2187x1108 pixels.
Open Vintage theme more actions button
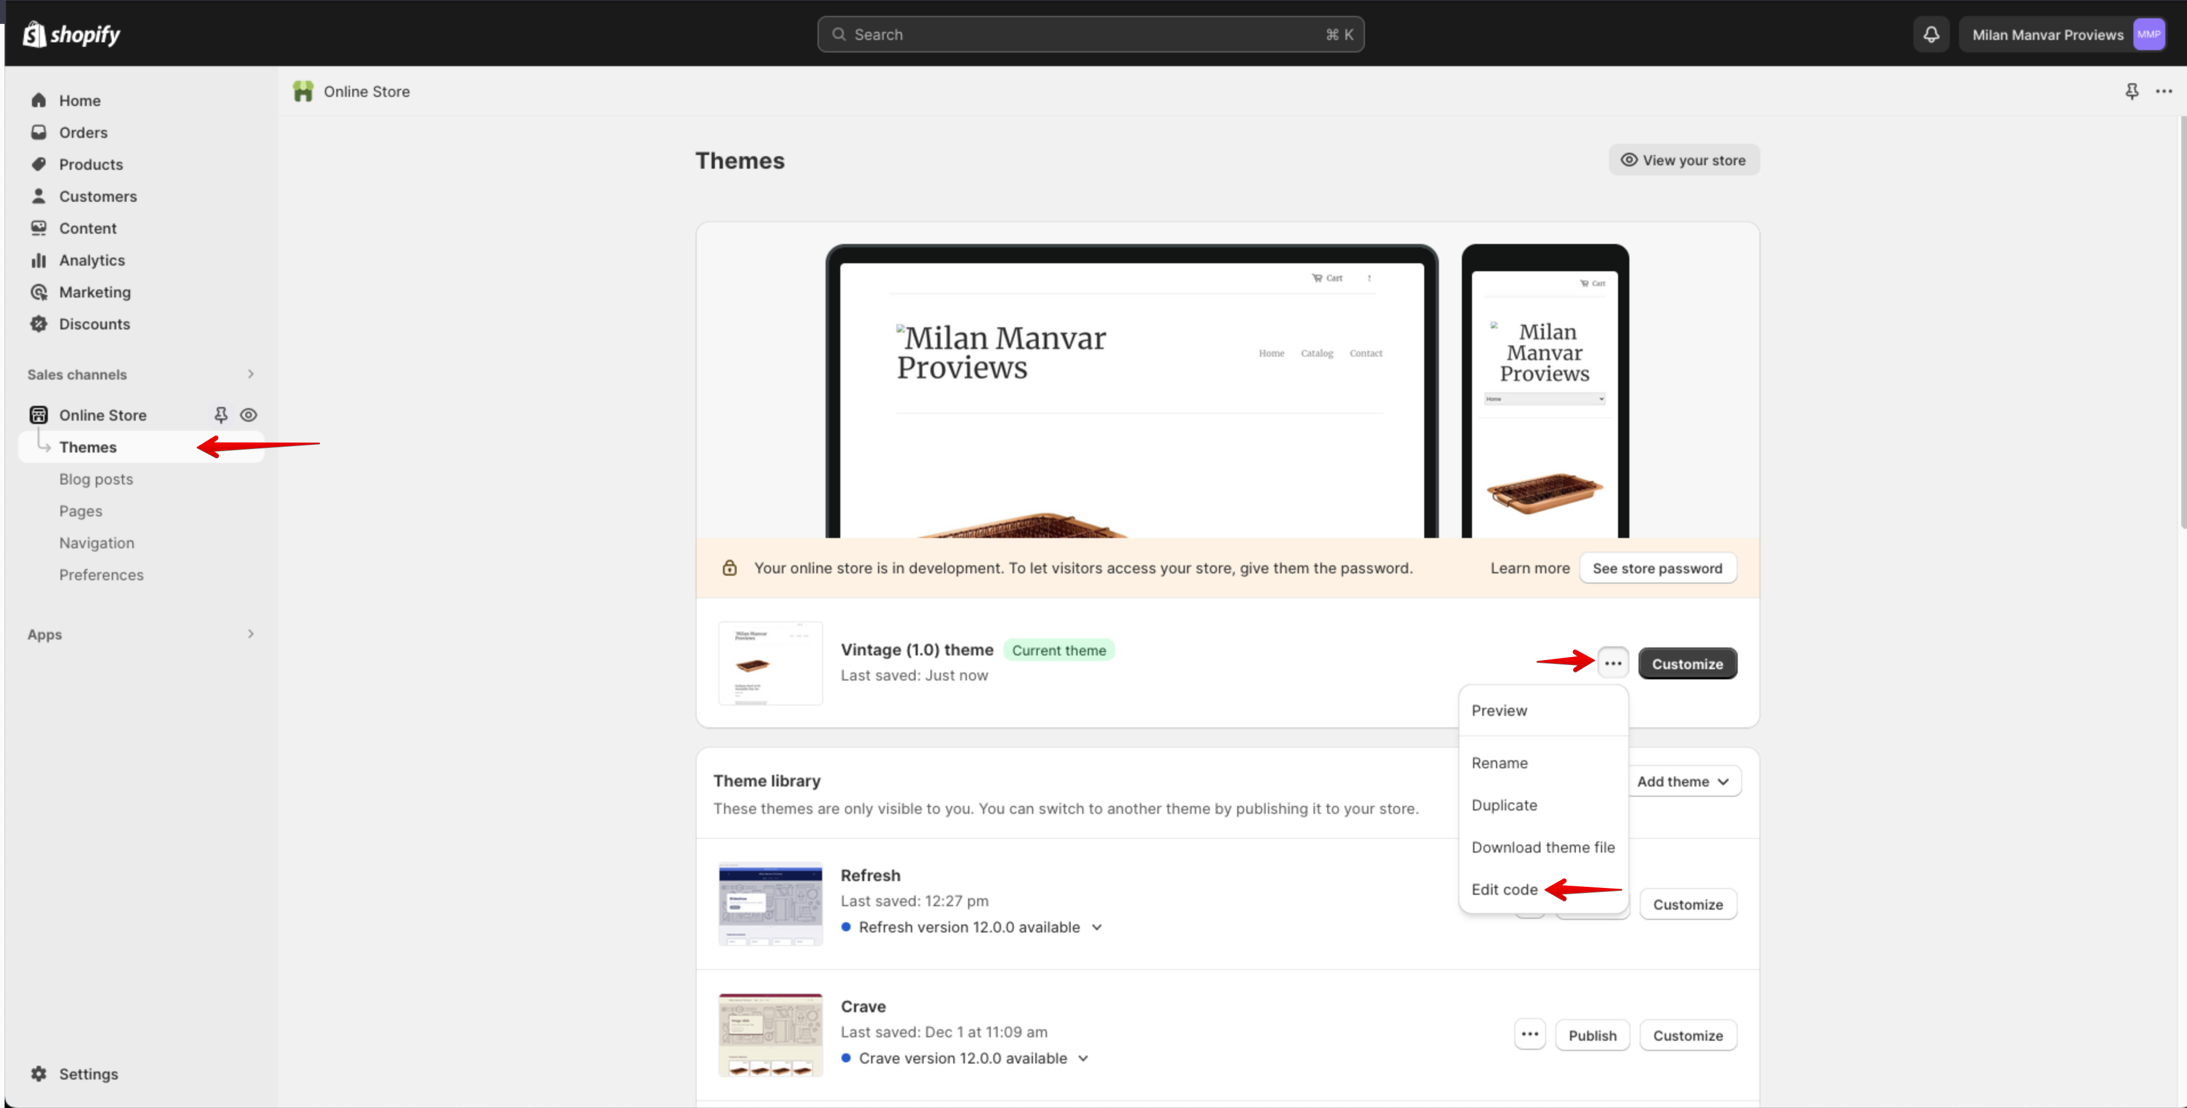1612,663
